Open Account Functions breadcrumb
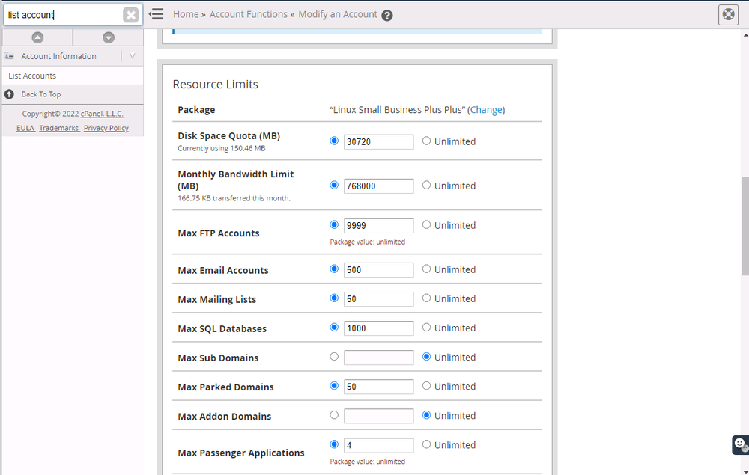The height and width of the screenshot is (475, 749). [249, 14]
